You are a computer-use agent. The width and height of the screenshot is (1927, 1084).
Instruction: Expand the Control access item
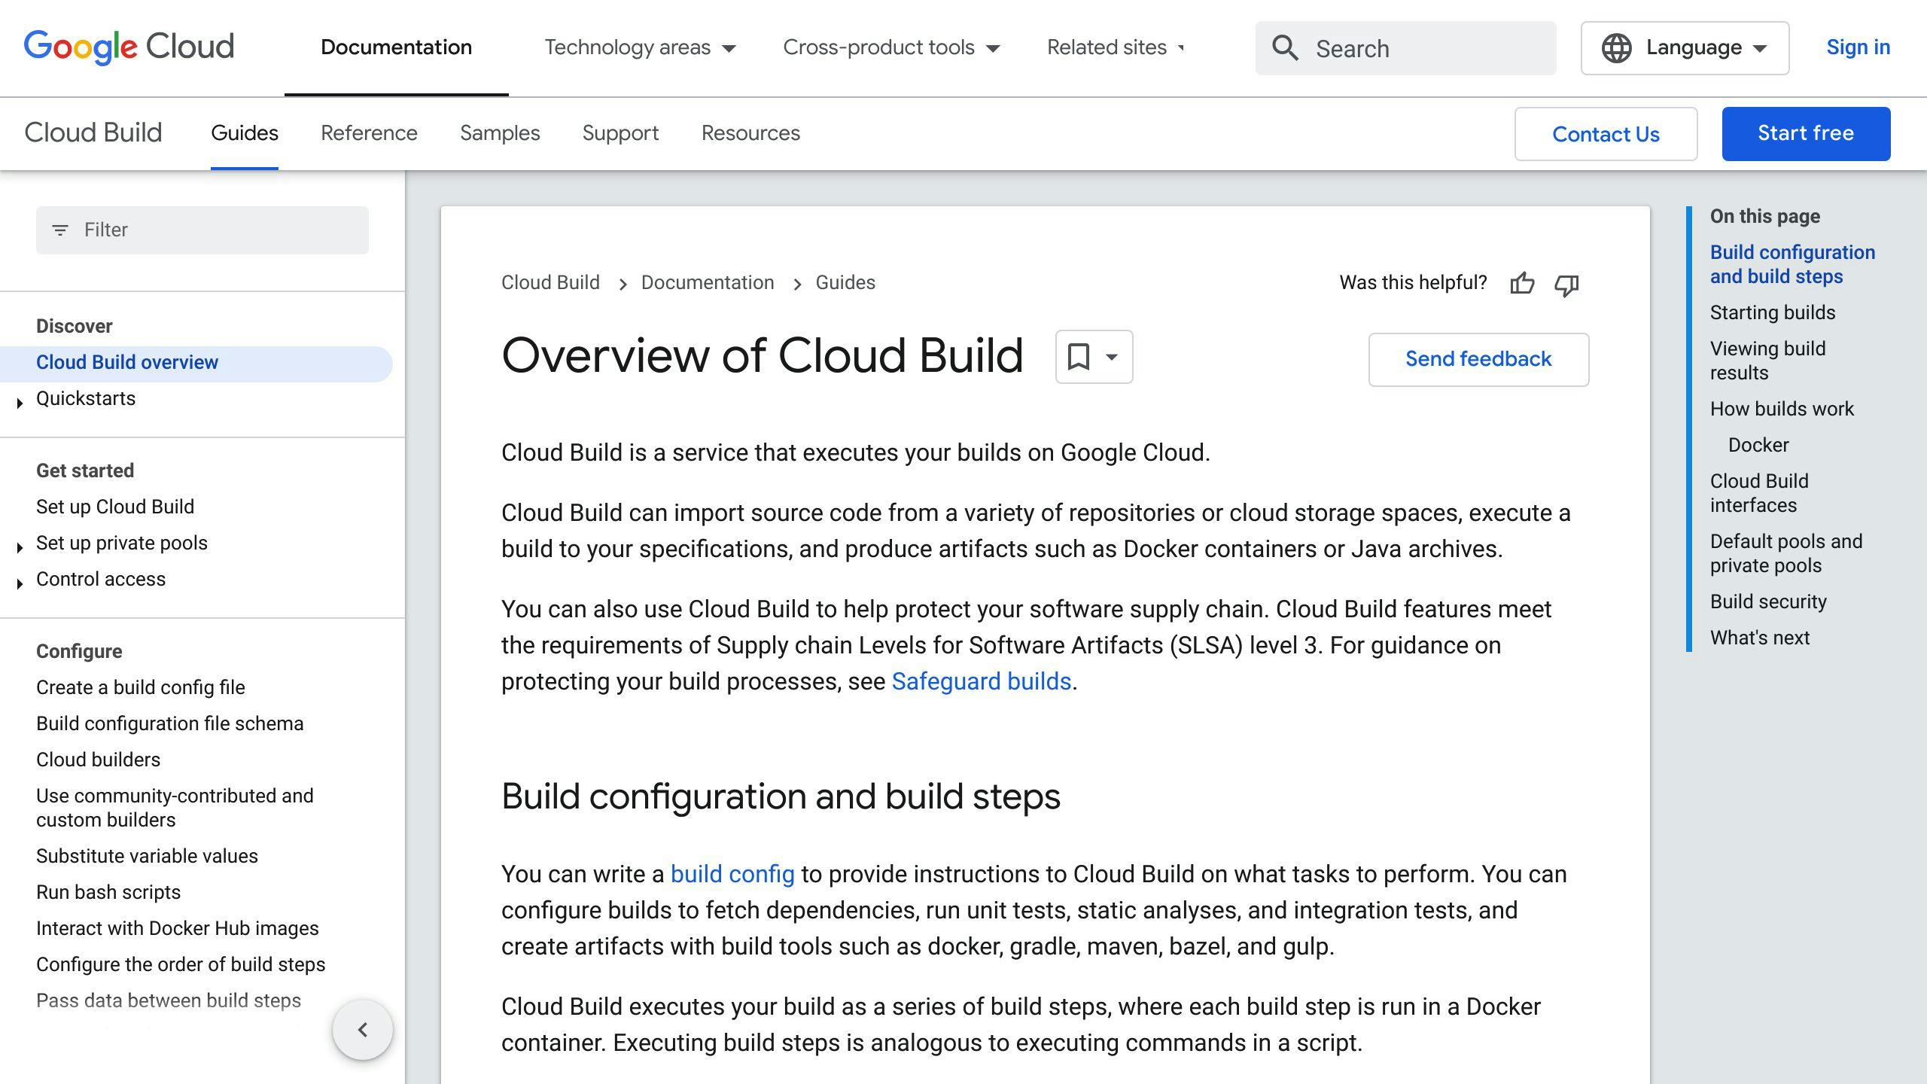20,583
